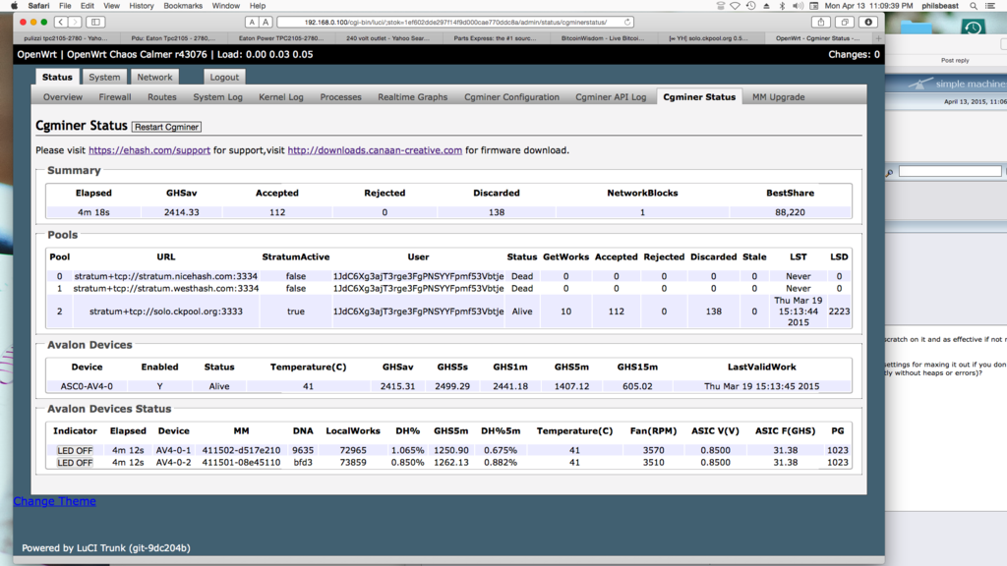Open the Routes sub-tab
1007x566 pixels.
(x=162, y=97)
